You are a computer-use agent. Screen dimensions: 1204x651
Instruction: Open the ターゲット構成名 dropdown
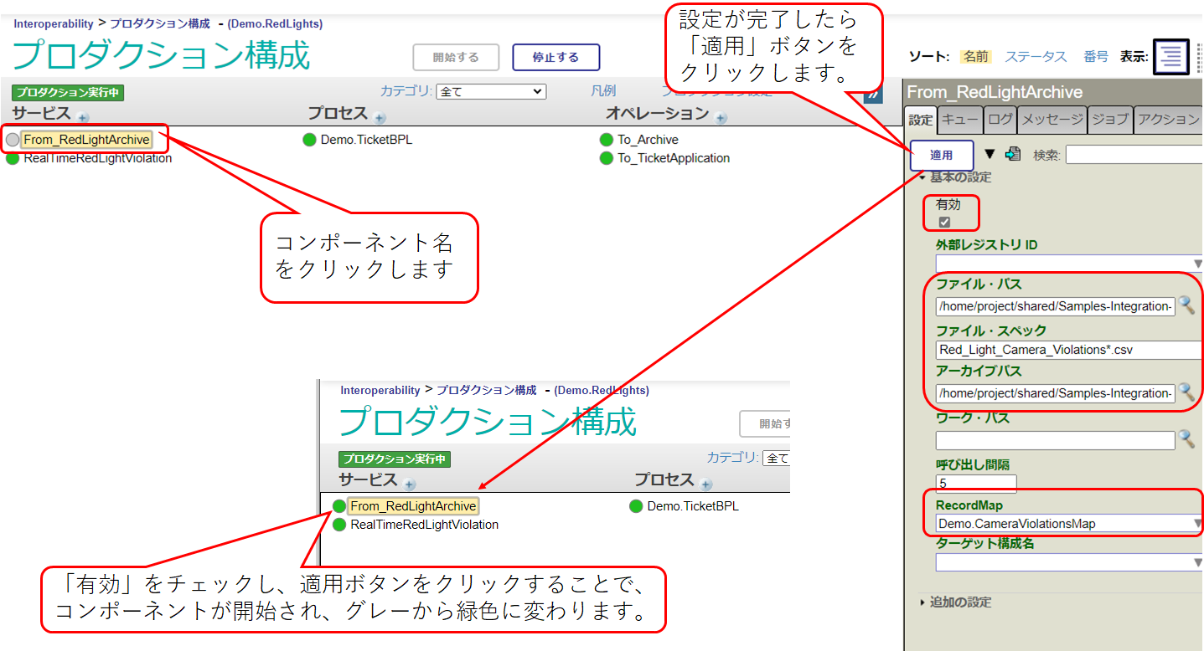1068,562
